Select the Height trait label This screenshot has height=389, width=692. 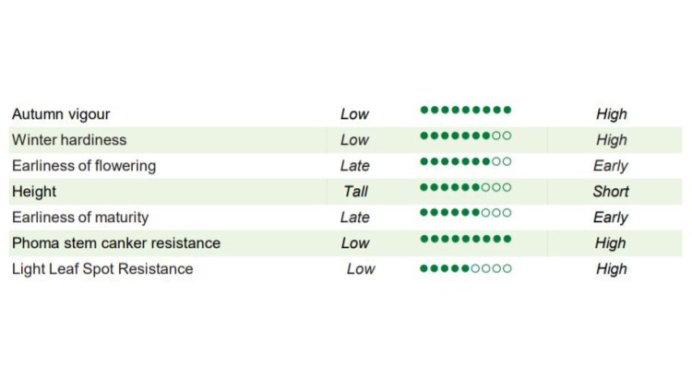[34, 192]
